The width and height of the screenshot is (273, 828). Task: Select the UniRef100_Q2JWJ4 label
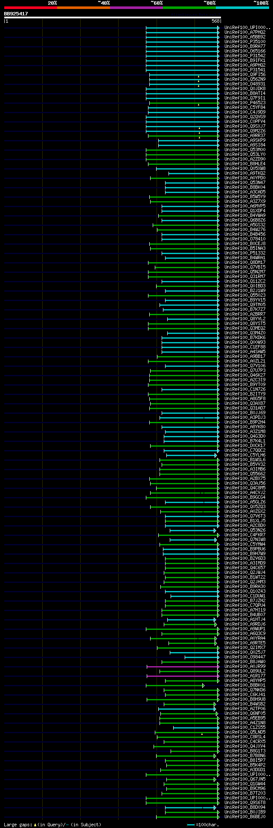click(x=245, y=572)
